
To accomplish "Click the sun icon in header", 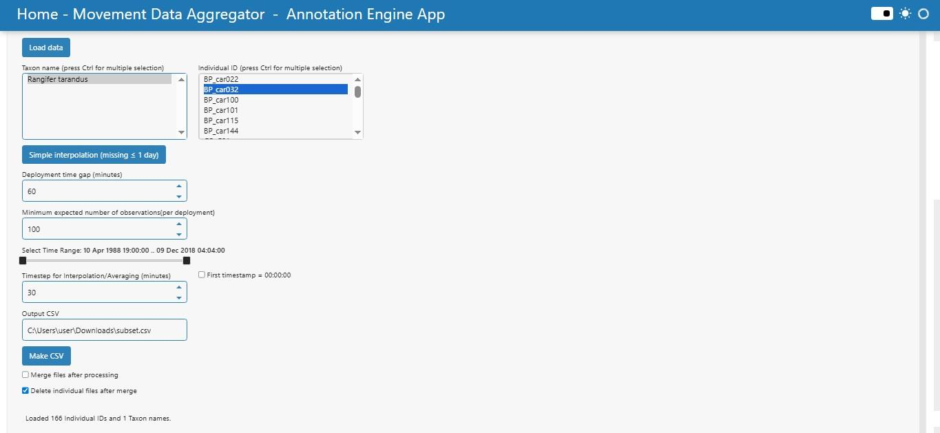I will coord(905,14).
